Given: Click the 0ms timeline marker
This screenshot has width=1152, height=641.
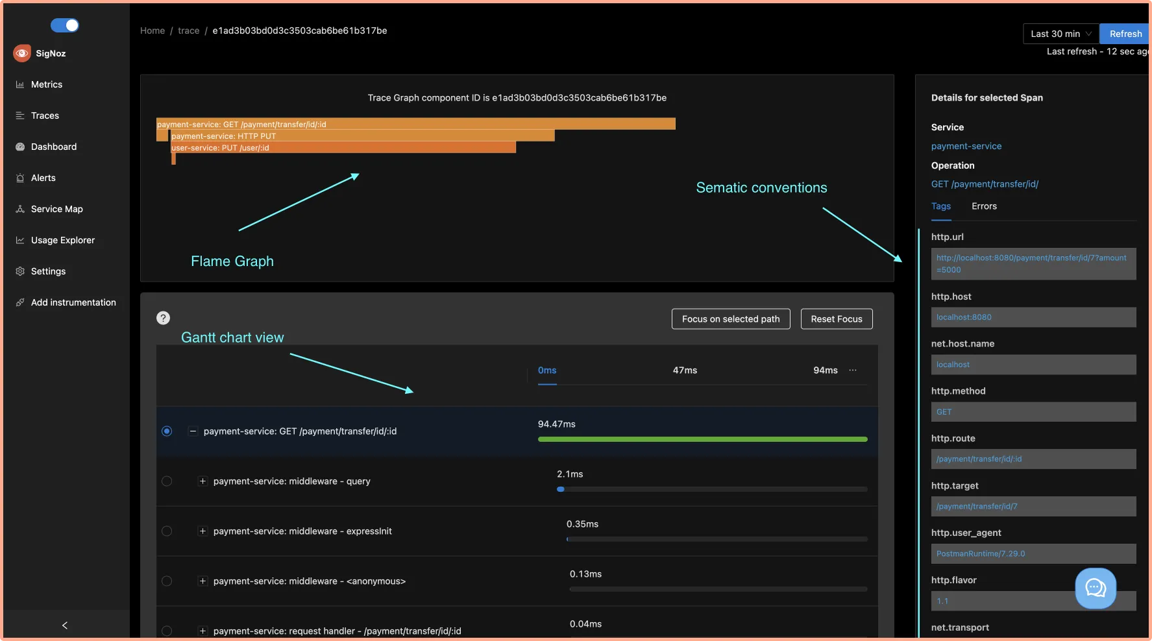Looking at the screenshot, I should coord(547,370).
